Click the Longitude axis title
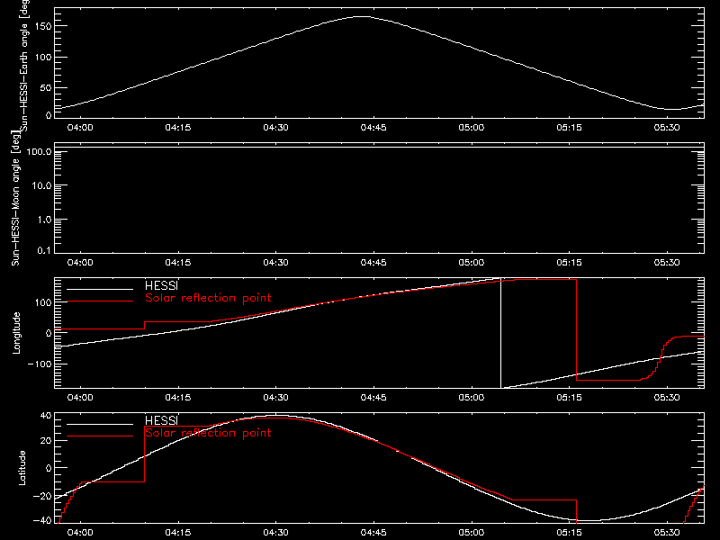Image resolution: width=720 pixels, height=540 pixels. coord(16,333)
